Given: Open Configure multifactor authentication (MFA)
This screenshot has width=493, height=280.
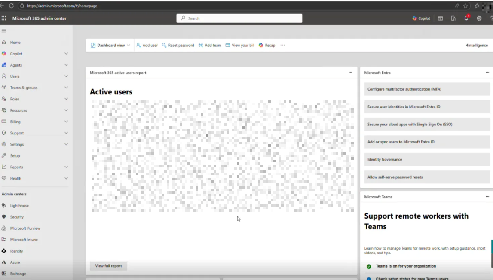Looking at the screenshot, I should (427, 89).
